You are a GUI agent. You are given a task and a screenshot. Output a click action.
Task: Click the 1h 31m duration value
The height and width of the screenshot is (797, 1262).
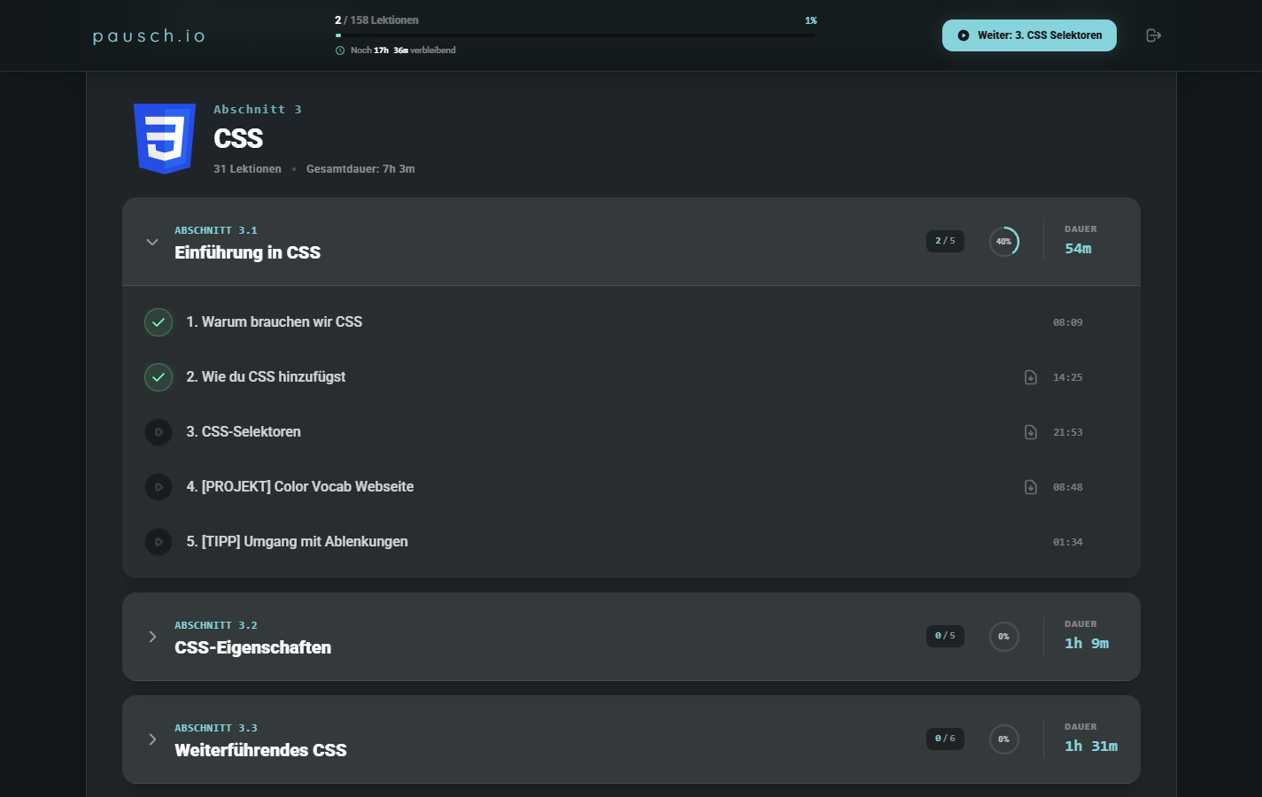click(x=1091, y=747)
